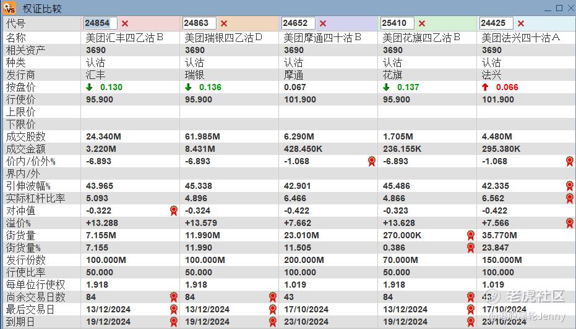Viewport: 576px width, 329px height.
Task: Click the app icon in the title bar
Action: click(9, 7)
